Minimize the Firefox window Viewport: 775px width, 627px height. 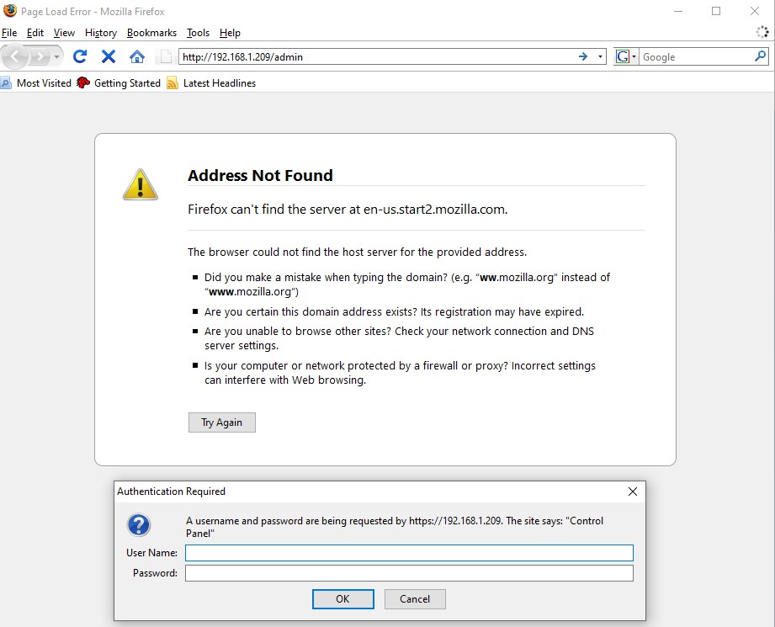pyautogui.click(x=678, y=11)
